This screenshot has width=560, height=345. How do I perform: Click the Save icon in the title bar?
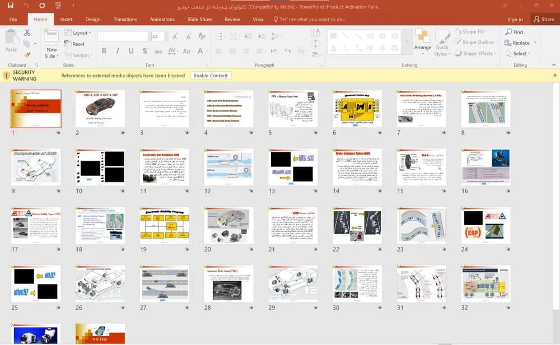point(10,6)
